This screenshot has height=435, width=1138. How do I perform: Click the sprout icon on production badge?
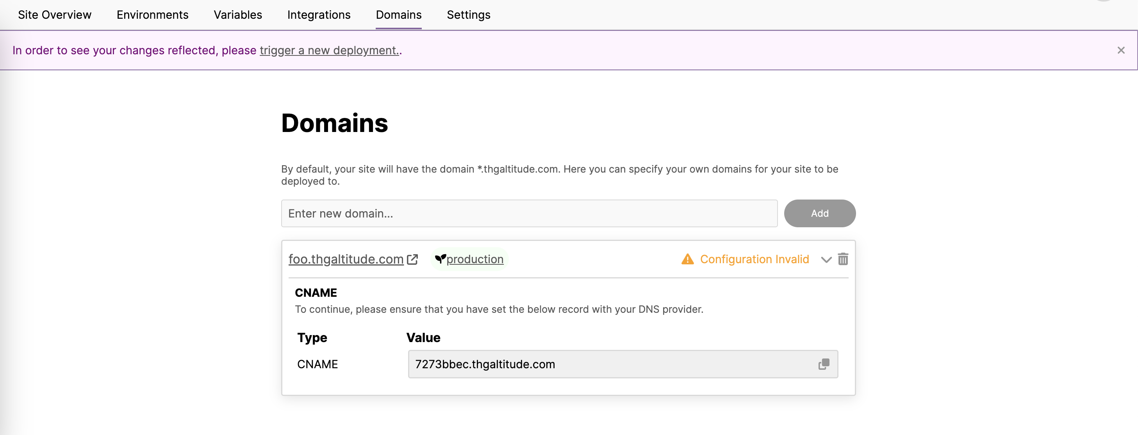[440, 259]
